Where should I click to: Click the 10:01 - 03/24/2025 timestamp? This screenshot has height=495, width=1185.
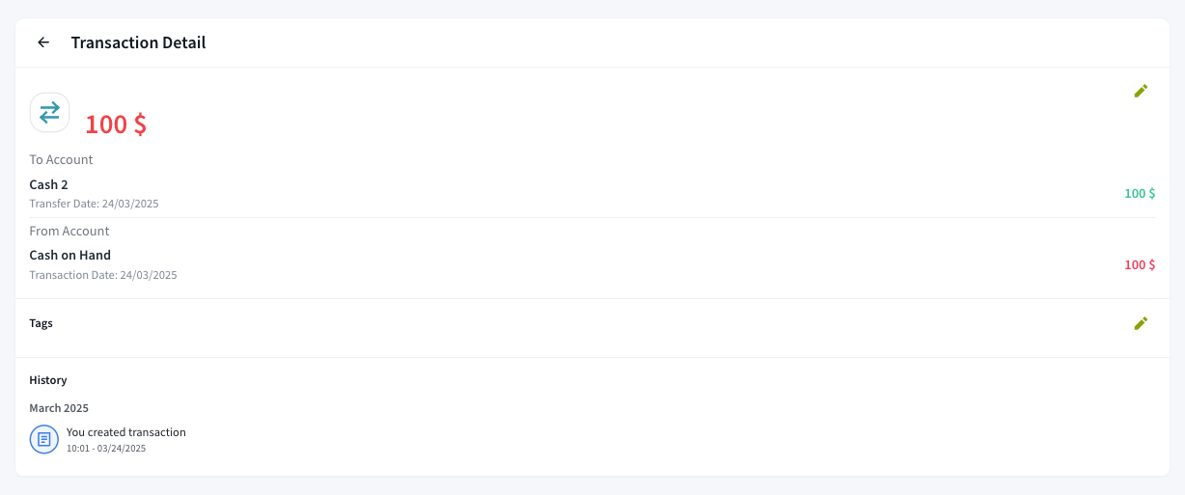106,449
